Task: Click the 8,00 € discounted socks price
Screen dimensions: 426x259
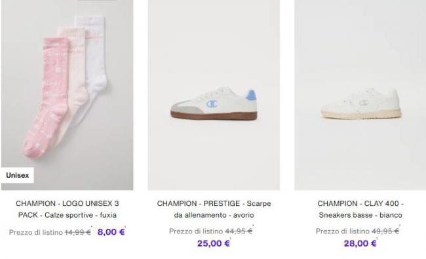Action: (x=111, y=232)
